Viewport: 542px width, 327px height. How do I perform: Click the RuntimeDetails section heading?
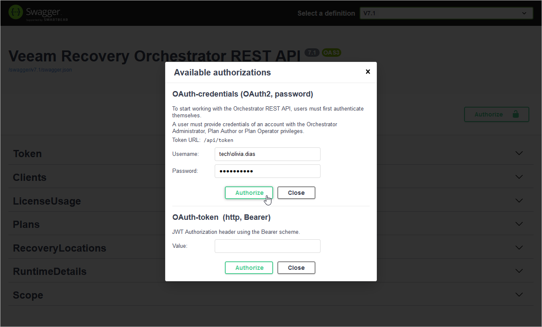click(x=50, y=272)
